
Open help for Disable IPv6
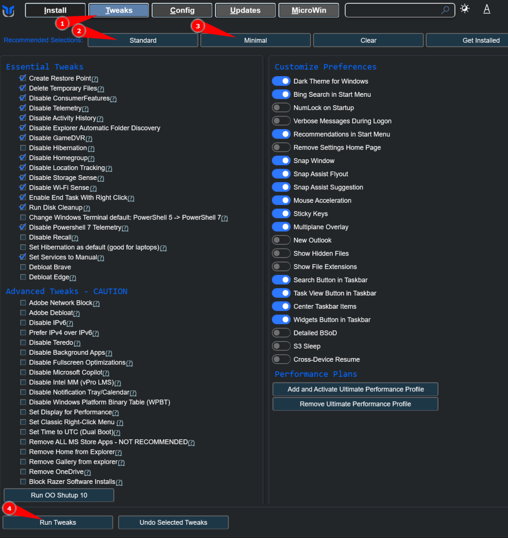(70, 324)
